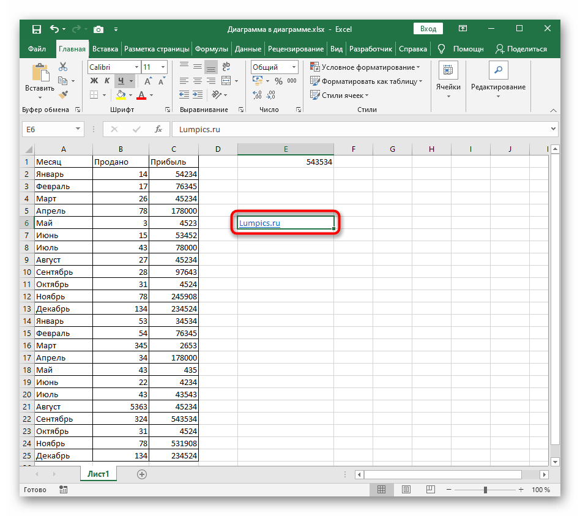This screenshot has height=516, width=580.
Task: Toggle Bold (Ж) formatting
Action: 94,81
